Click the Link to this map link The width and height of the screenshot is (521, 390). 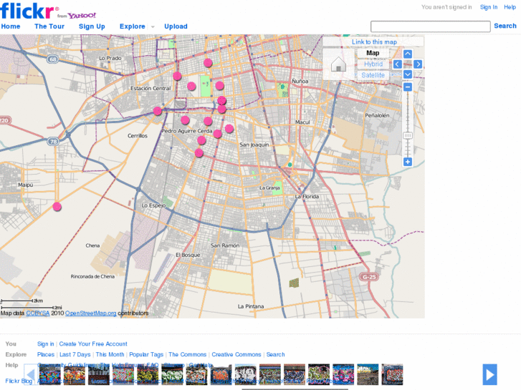(x=374, y=42)
